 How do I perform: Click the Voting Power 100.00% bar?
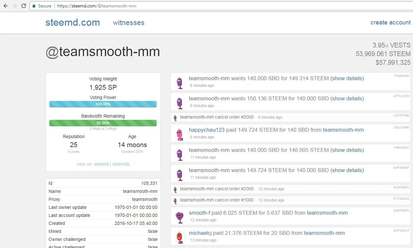[103, 104]
